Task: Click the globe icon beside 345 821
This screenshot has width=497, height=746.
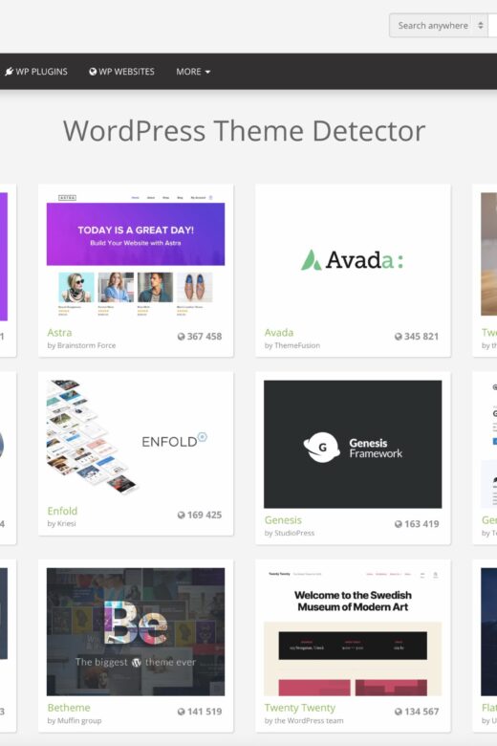Action: (398, 337)
